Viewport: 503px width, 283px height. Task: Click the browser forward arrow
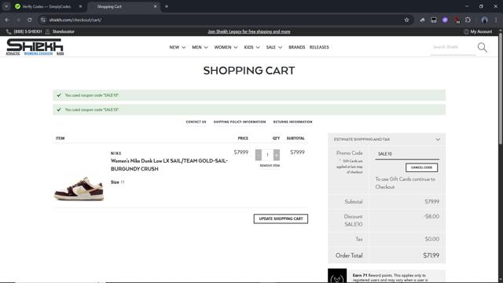click(18, 20)
